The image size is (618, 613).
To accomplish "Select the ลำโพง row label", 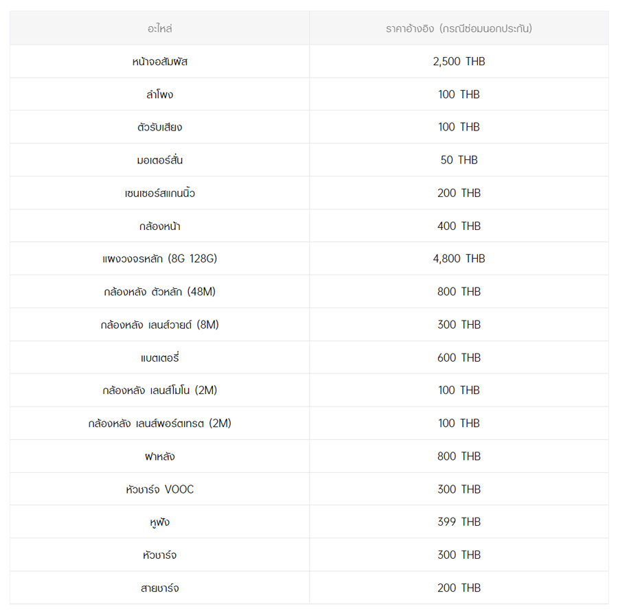I will pos(159,95).
